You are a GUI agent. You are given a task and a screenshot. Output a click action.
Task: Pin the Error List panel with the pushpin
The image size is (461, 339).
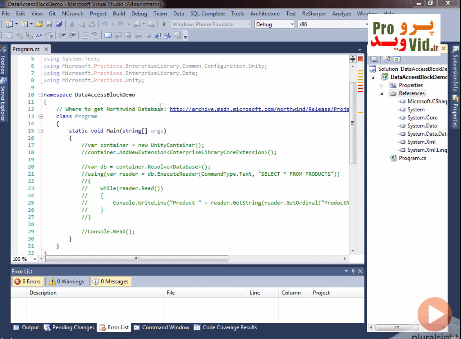coord(353,271)
